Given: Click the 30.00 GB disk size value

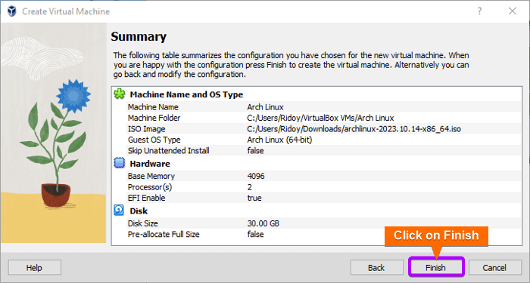Looking at the screenshot, I should tap(263, 223).
